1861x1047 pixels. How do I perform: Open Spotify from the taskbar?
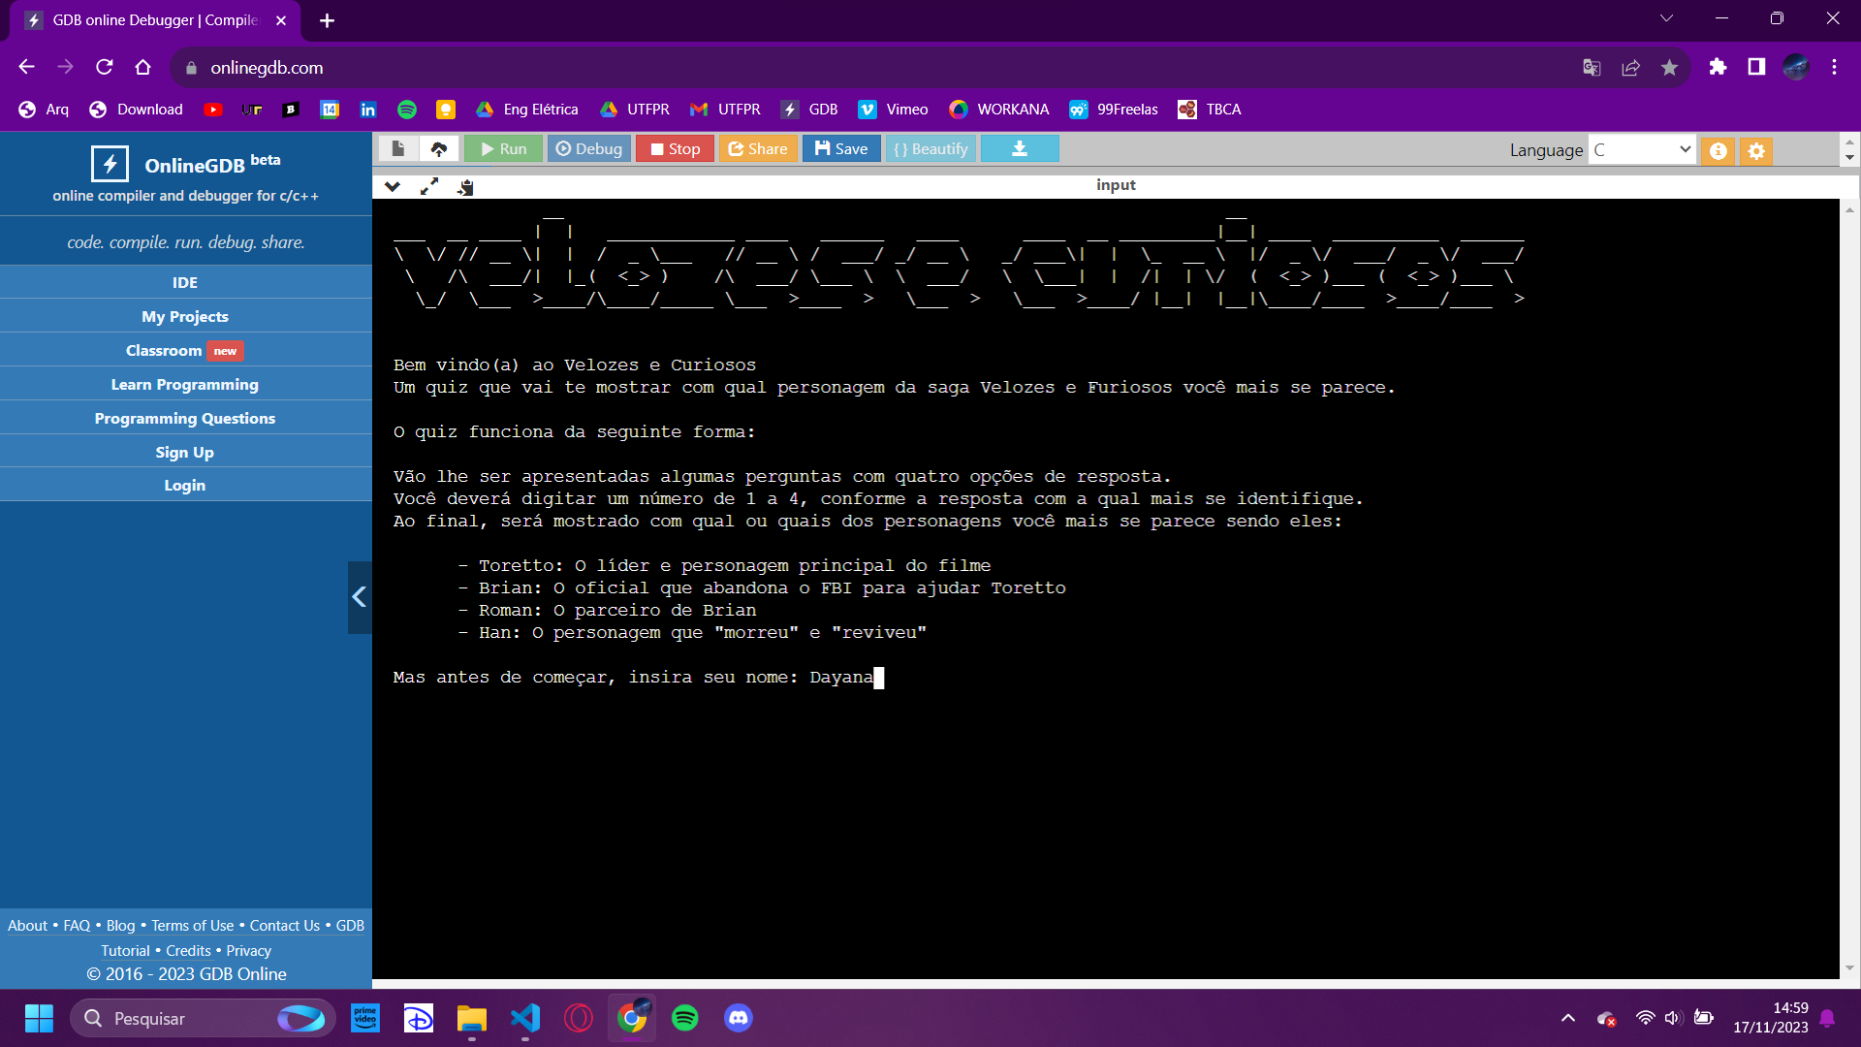pos(685,1018)
